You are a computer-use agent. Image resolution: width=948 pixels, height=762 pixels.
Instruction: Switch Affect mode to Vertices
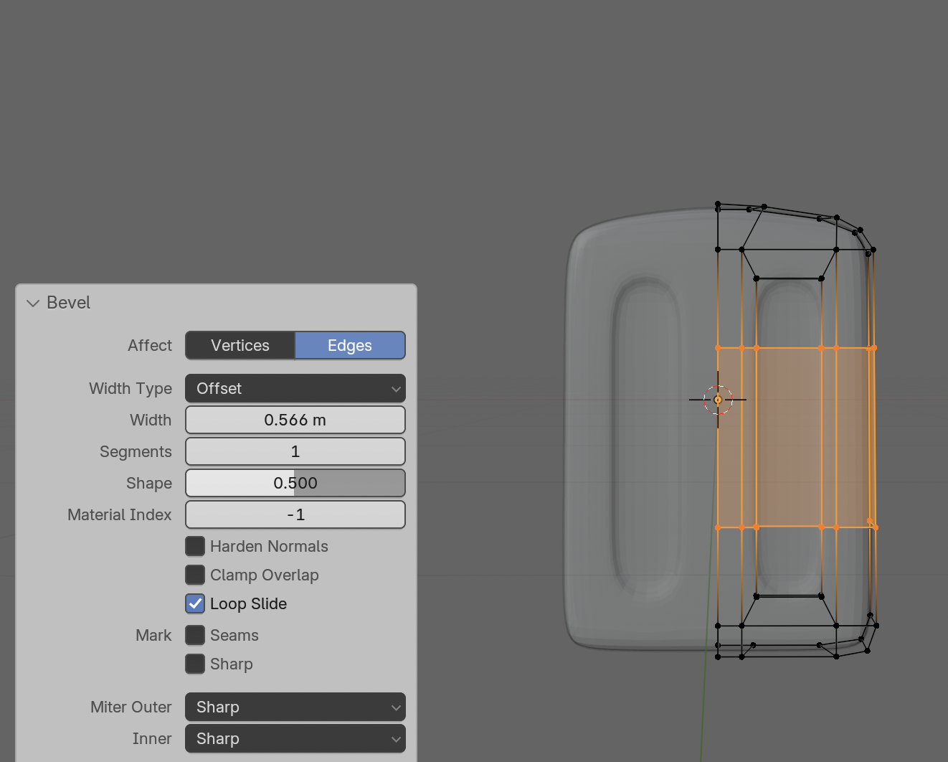click(x=240, y=345)
